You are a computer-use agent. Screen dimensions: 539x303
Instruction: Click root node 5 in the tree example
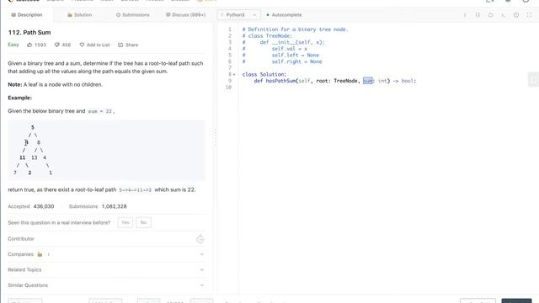coord(33,127)
